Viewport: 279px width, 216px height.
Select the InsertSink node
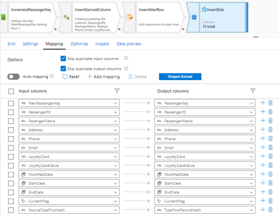click(x=217, y=17)
